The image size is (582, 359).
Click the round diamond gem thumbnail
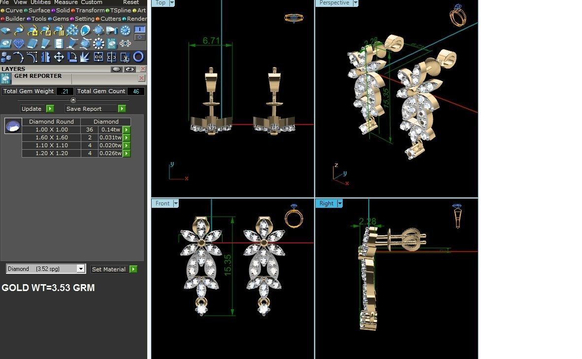pos(13,126)
